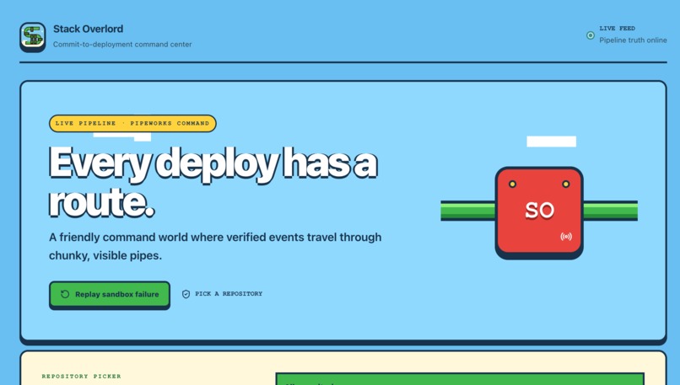Click the 'Every deploy has a route.' headline
Viewport: 680px width, 385px height.
(x=213, y=182)
